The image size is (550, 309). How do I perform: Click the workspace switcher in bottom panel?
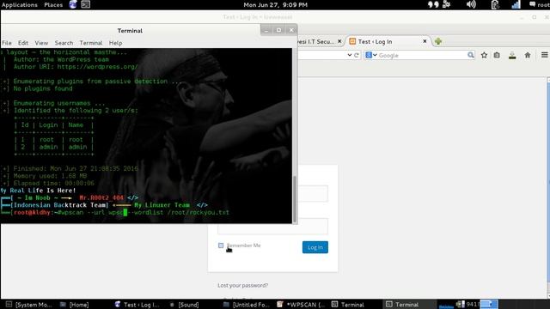(489, 304)
